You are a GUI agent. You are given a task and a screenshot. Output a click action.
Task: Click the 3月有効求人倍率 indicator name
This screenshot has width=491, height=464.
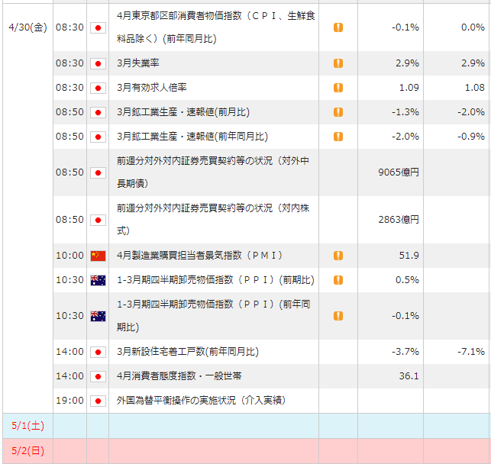click(151, 88)
